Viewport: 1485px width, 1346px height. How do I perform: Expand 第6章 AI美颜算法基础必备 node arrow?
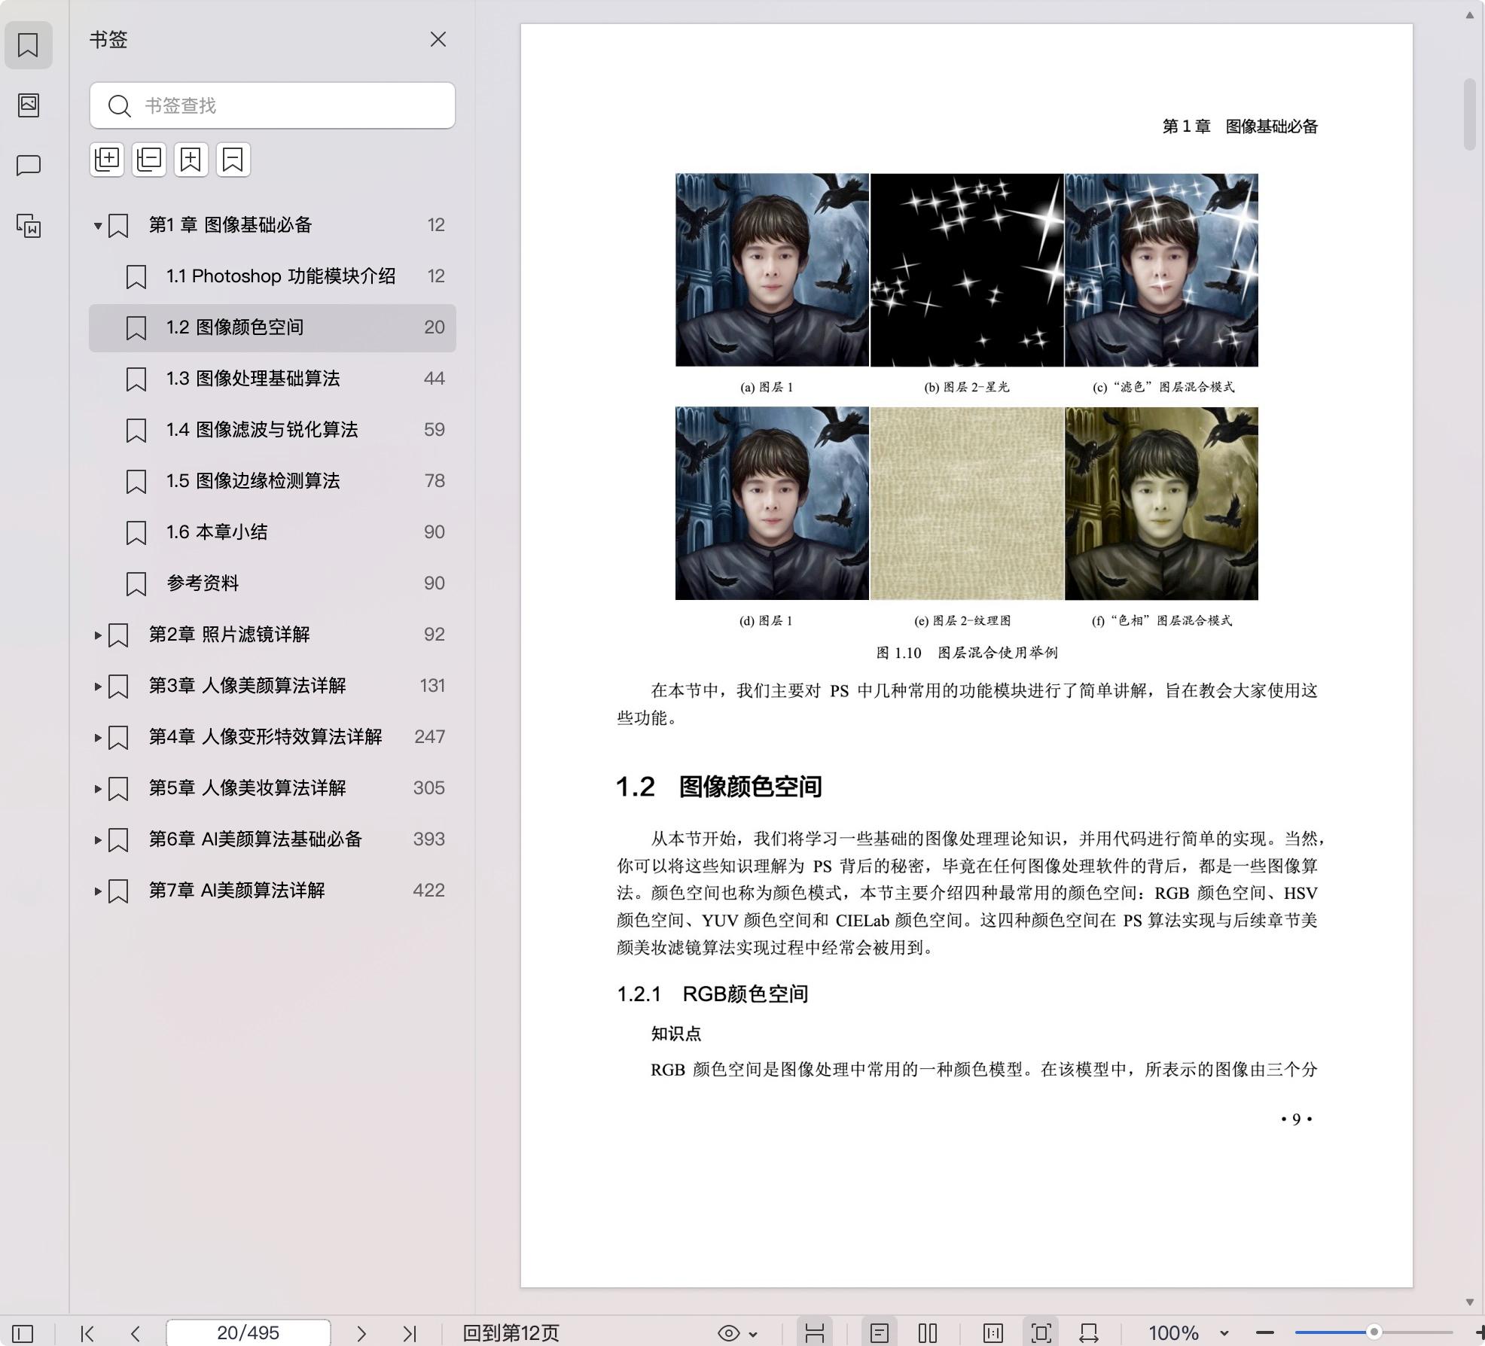pos(97,839)
